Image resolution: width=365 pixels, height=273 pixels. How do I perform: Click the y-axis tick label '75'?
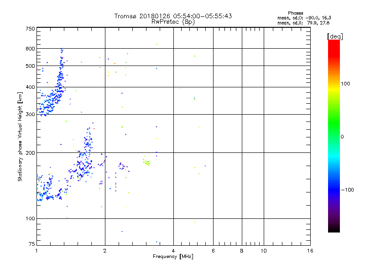pyautogui.click(x=32, y=244)
